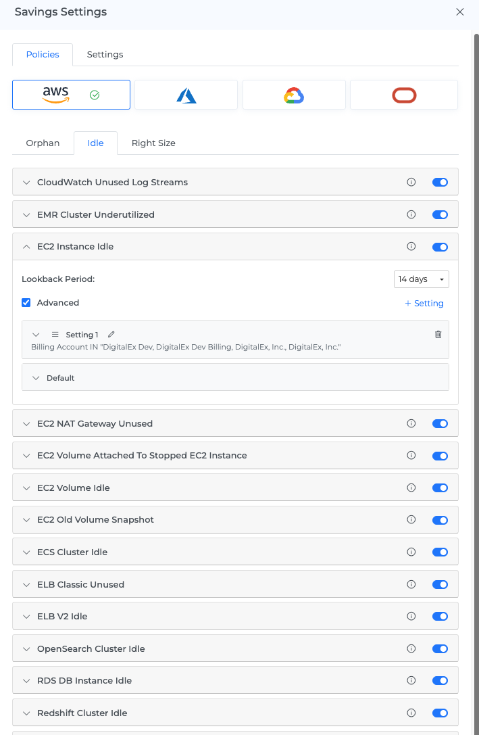
Task: Expand the Default setting panel
Action: click(36, 378)
